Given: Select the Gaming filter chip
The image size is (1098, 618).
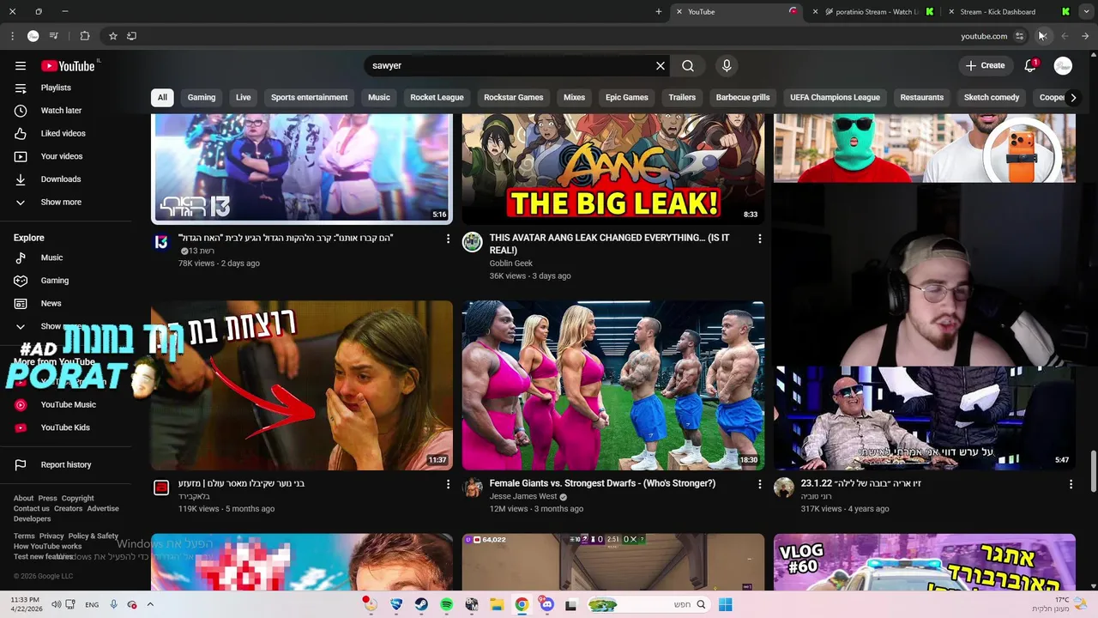Looking at the screenshot, I should coord(202,98).
